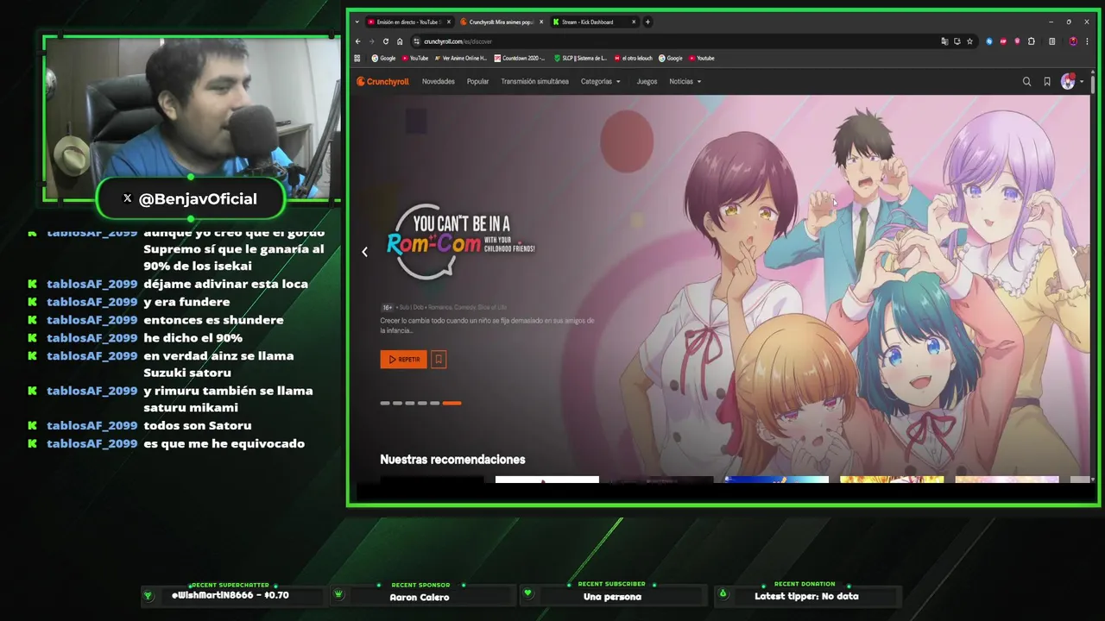The image size is (1105, 621).
Task: Click @BenjavOficial overlay label
Action: pyautogui.click(x=190, y=198)
